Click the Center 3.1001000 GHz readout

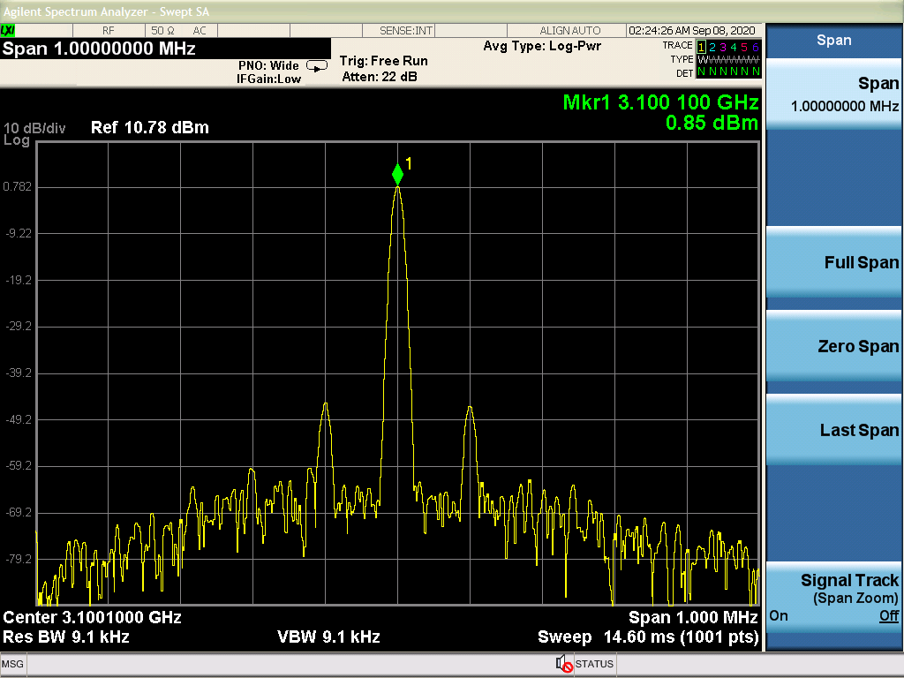click(92, 617)
